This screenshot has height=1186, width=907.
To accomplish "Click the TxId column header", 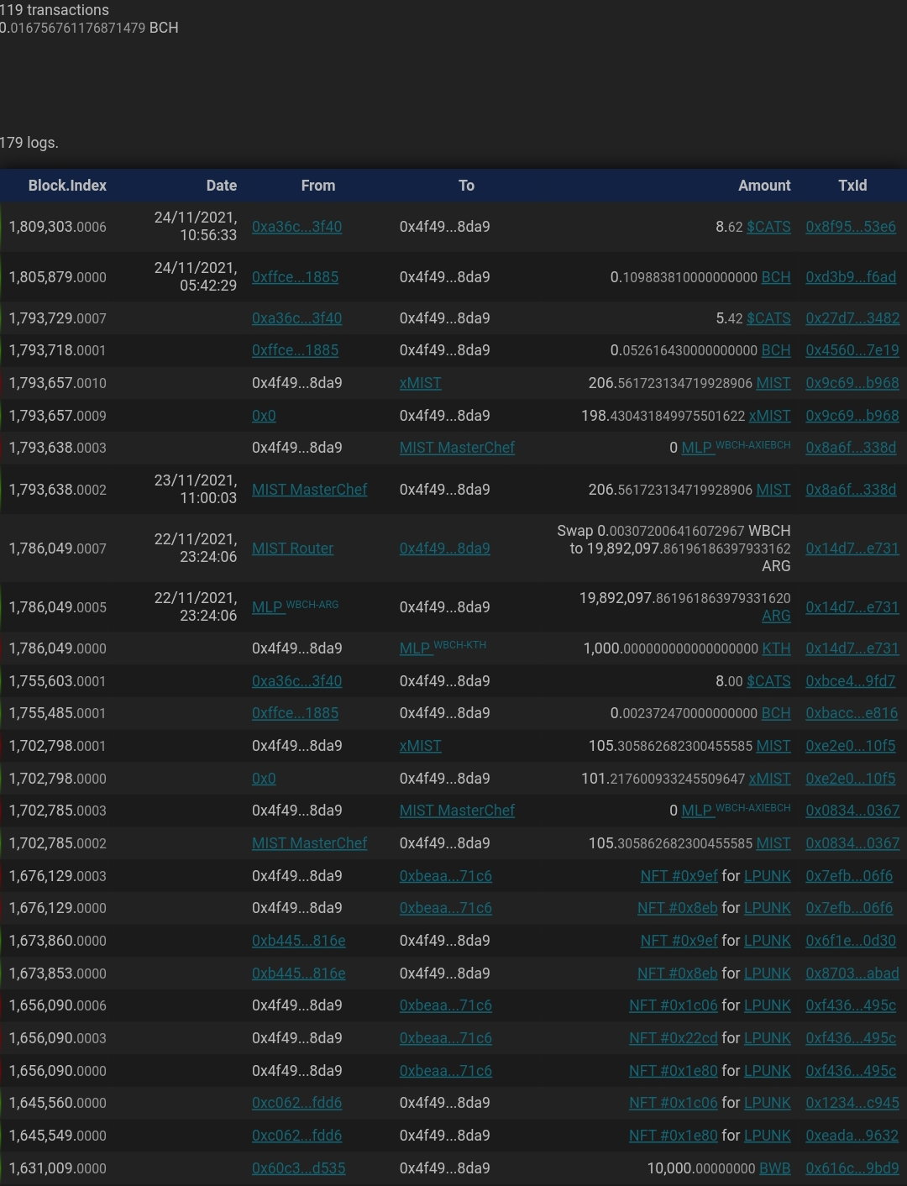I will tap(852, 186).
